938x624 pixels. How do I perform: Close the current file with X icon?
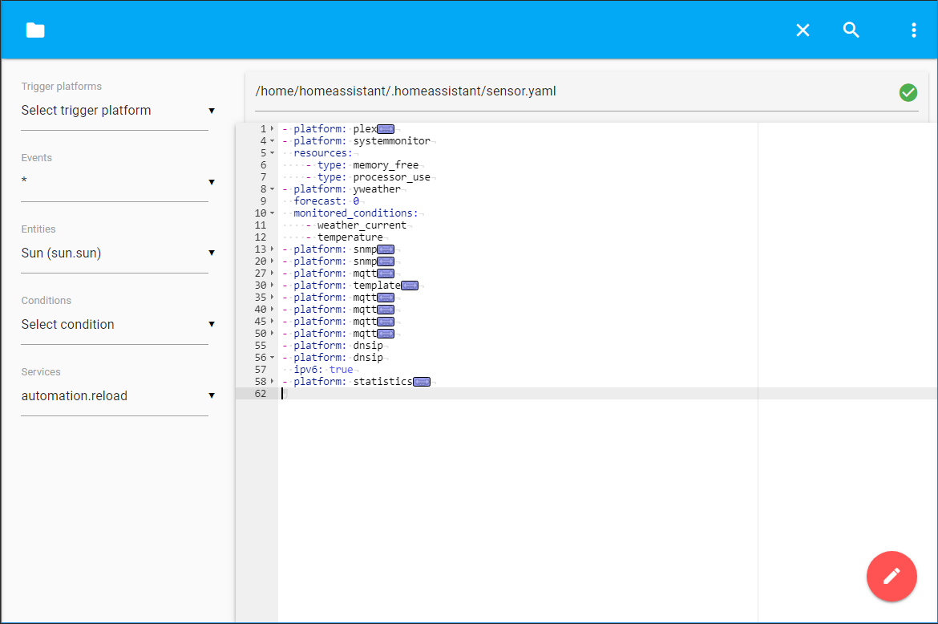(803, 30)
